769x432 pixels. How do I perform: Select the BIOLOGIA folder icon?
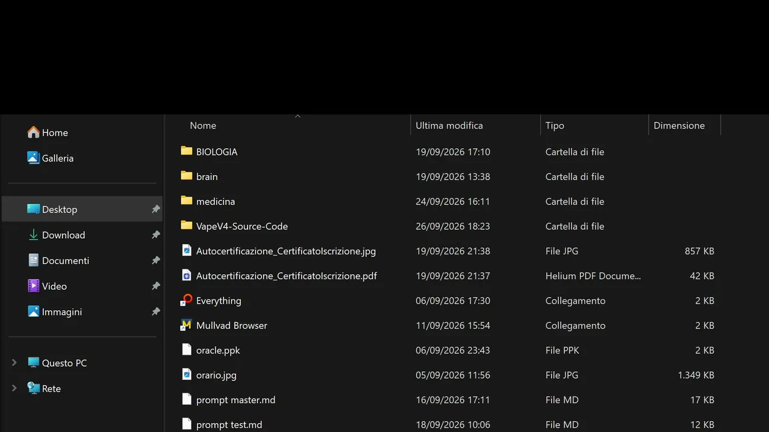point(186,151)
